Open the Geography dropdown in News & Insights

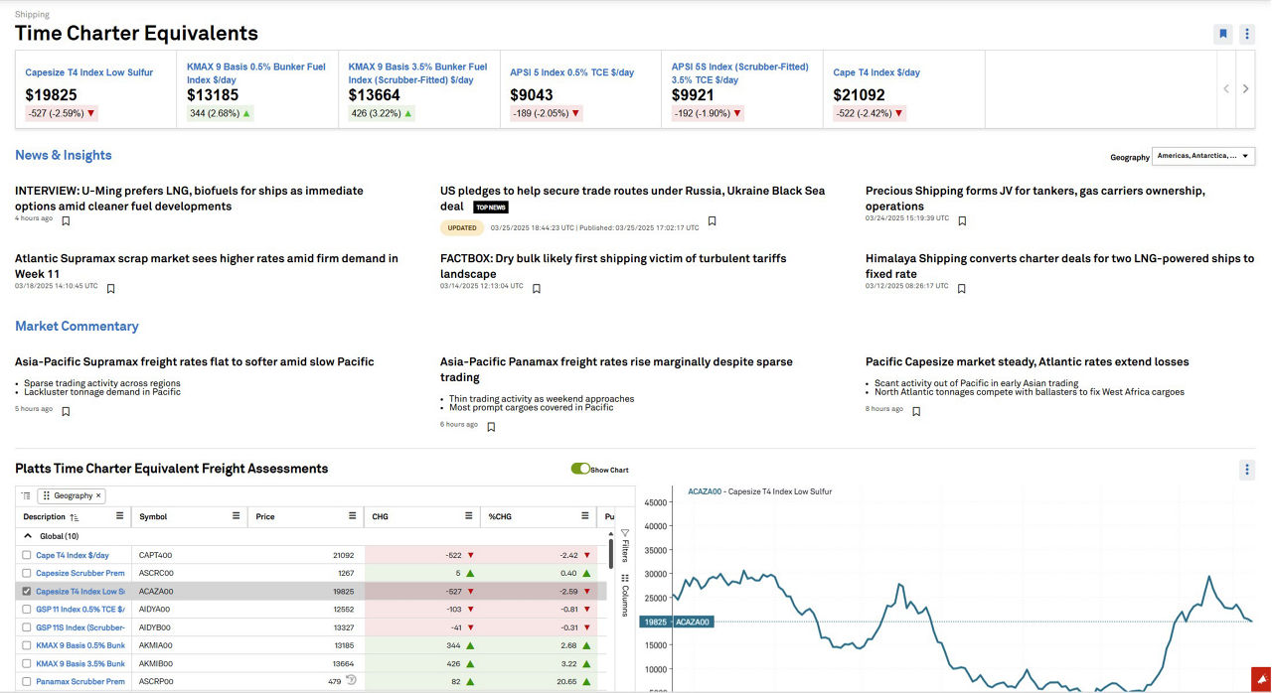click(x=1203, y=156)
